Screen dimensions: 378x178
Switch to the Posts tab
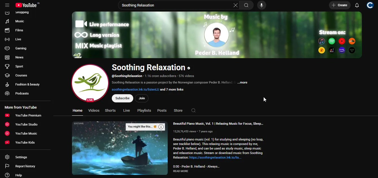162,111
